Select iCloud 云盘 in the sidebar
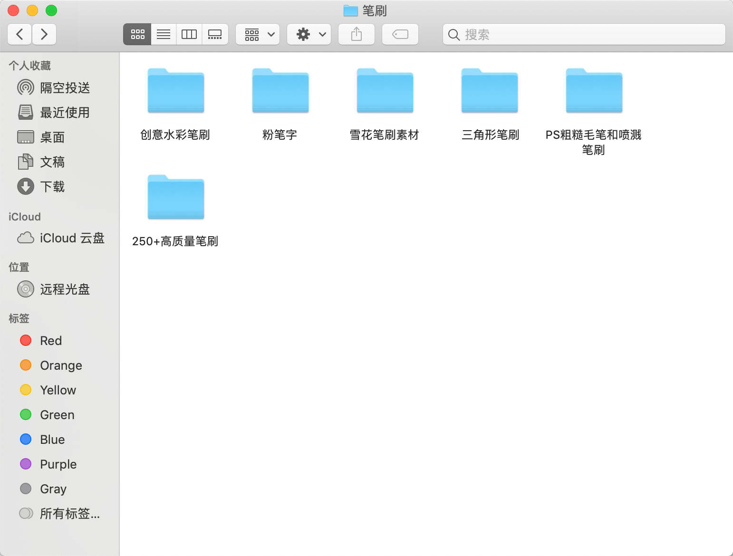The width and height of the screenshot is (733, 556). (x=71, y=238)
